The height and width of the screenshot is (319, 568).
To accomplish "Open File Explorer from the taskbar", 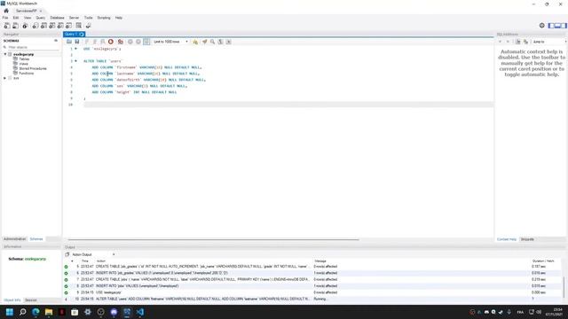I will [x=49, y=312].
